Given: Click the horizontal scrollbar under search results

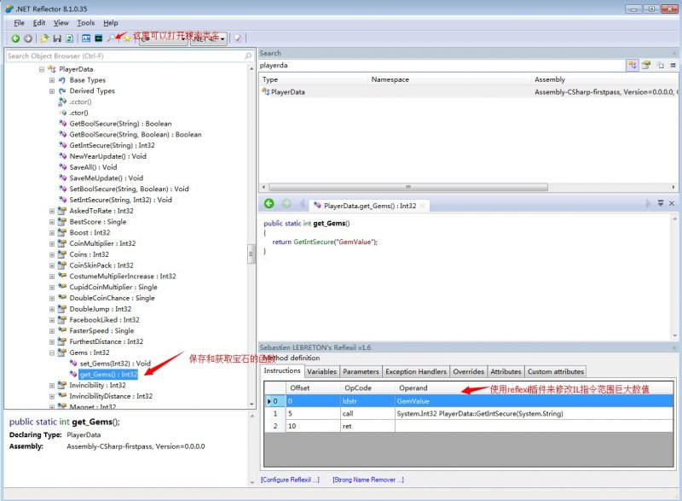Looking at the screenshot, I should (408, 187).
